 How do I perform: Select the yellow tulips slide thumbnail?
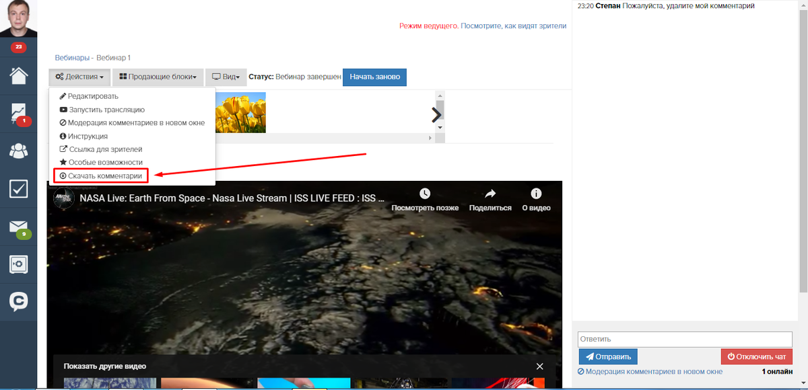(x=240, y=112)
